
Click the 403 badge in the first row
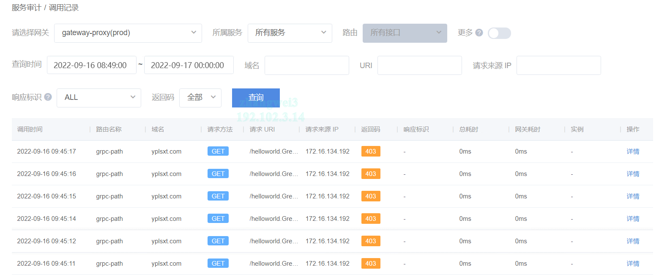(x=371, y=151)
